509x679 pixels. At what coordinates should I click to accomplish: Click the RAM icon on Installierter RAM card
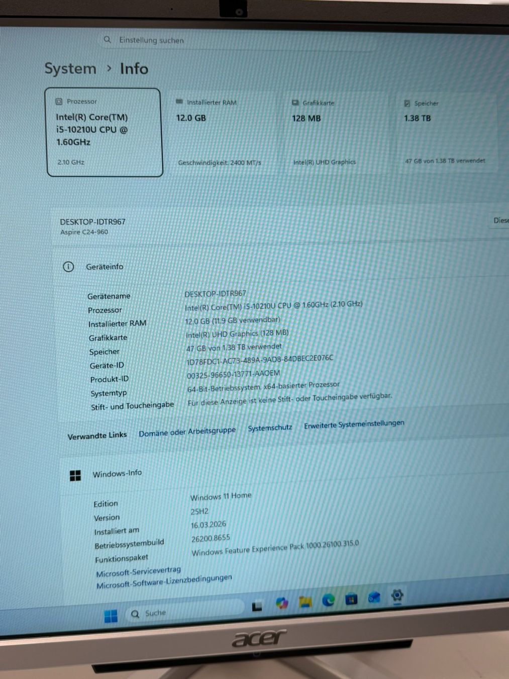pos(179,102)
